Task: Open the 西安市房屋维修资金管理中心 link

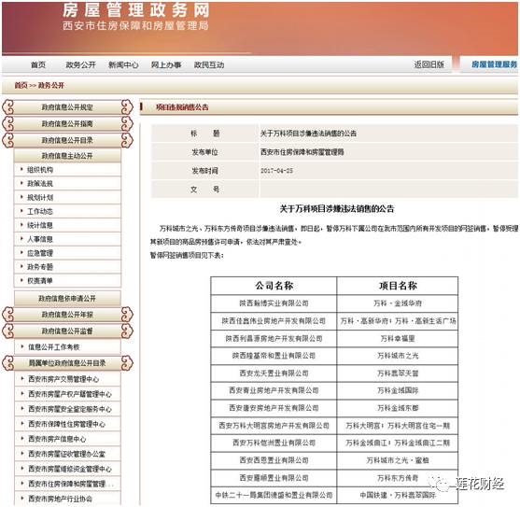Action: click(x=70, y=469)
